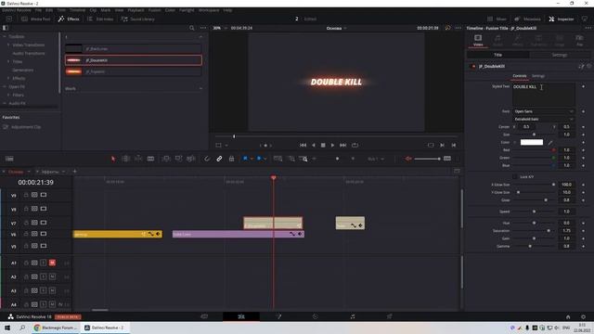Screen dimensions: 594x334
Task: Expand the Video Transitions tree item
Action: 8,45
